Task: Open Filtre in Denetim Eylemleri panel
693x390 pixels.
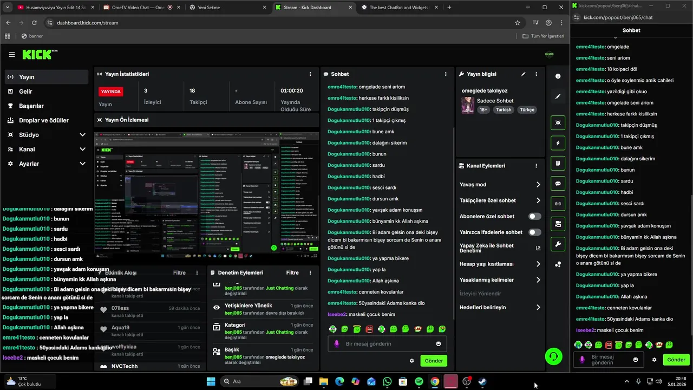Action: (292, 272)
